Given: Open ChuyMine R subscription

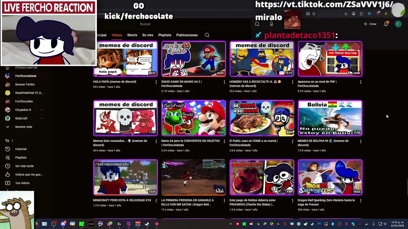Looking at the screenshot, I should click(x=24, y=110).
